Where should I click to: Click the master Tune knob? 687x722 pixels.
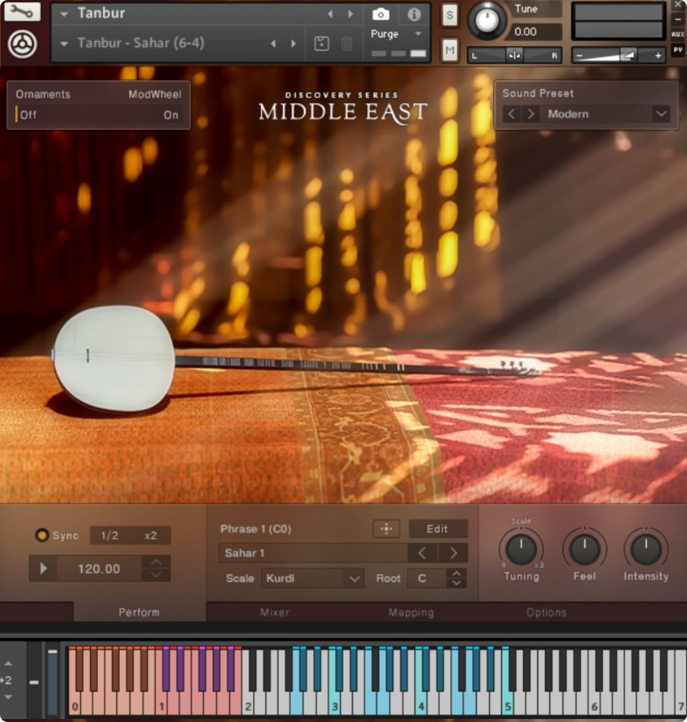[x=487, y=20]
